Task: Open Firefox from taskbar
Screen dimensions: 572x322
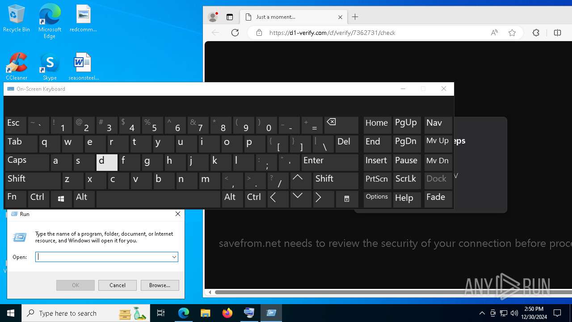Action: click(x=227, y=313)
